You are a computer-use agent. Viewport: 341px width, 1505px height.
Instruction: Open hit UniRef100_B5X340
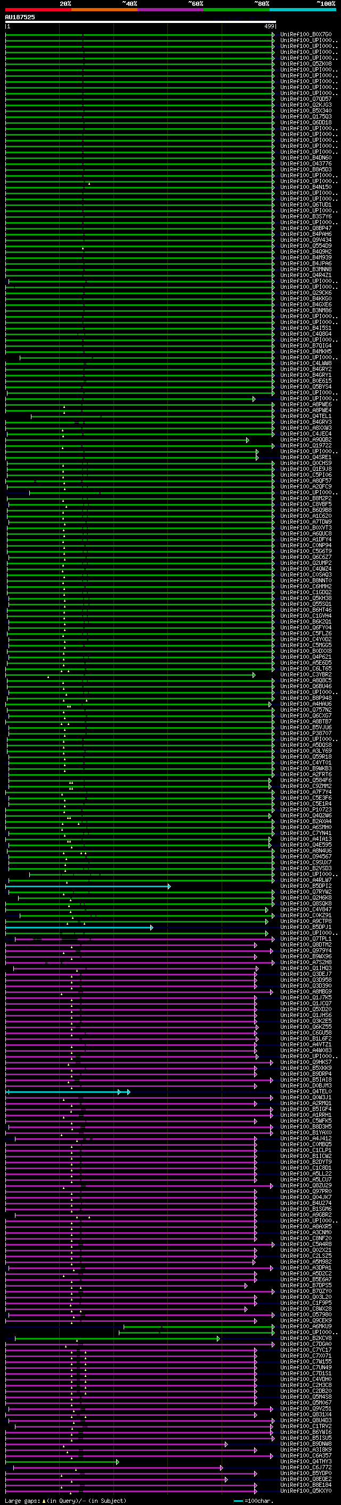[306, 111]
